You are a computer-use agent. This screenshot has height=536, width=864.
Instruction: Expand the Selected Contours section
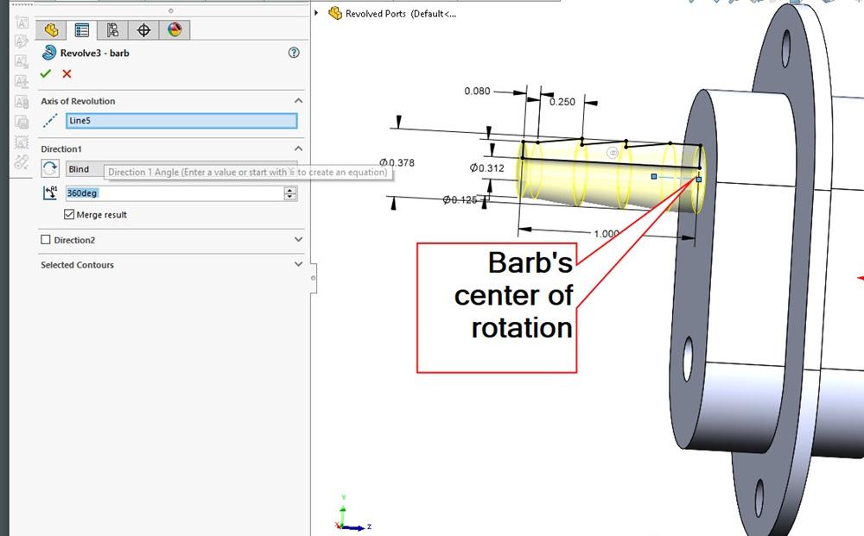click(298, 265)
